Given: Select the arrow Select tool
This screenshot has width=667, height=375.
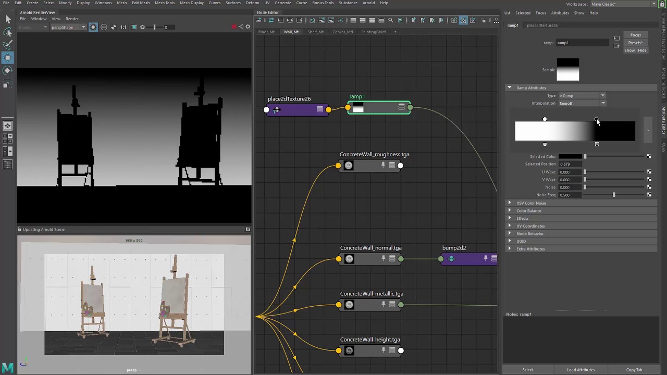Looking at the screenshot, I should [8, 19].
